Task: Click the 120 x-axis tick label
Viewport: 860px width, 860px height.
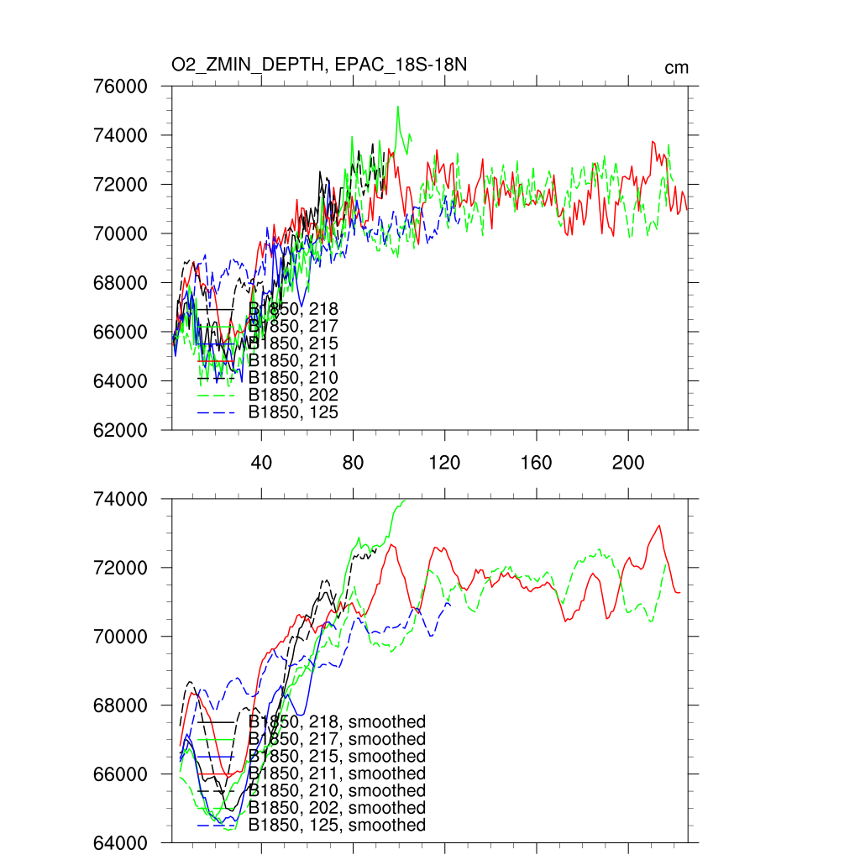Action: pyautogui.click(x=444, y=463)
